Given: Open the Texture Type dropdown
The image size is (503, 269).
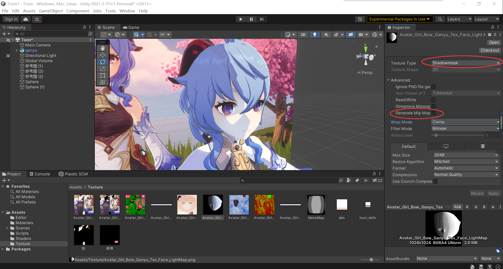Looking at the screenshot, I should click(x=466, y=63).
